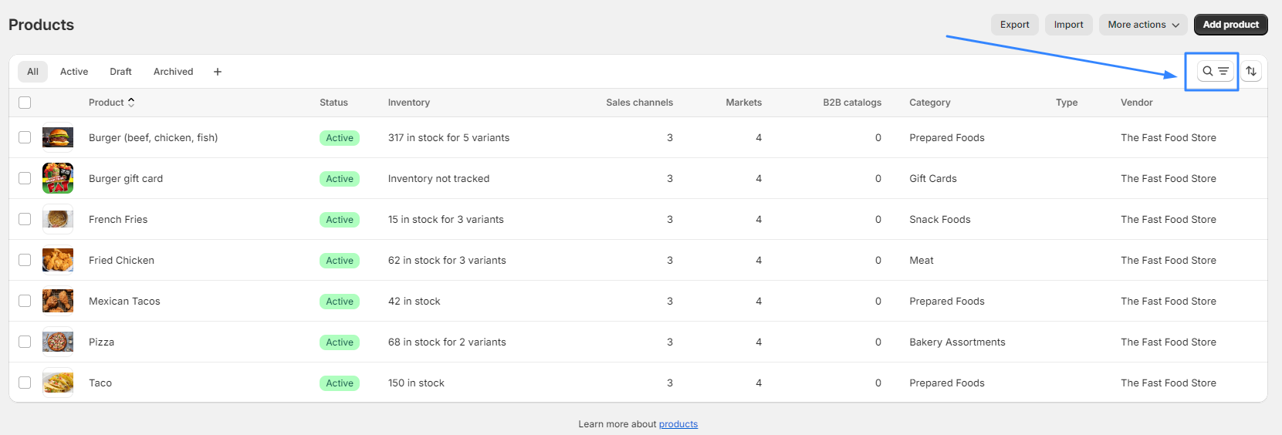
Task: Add a new view with plus icon
Action: click(218, 72)
